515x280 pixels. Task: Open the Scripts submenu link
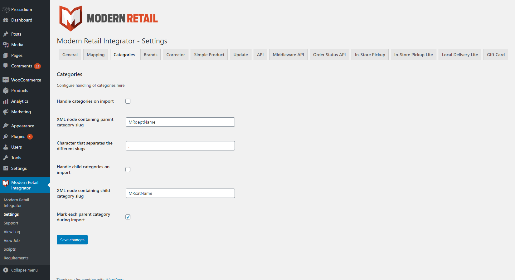click(10, 249)
